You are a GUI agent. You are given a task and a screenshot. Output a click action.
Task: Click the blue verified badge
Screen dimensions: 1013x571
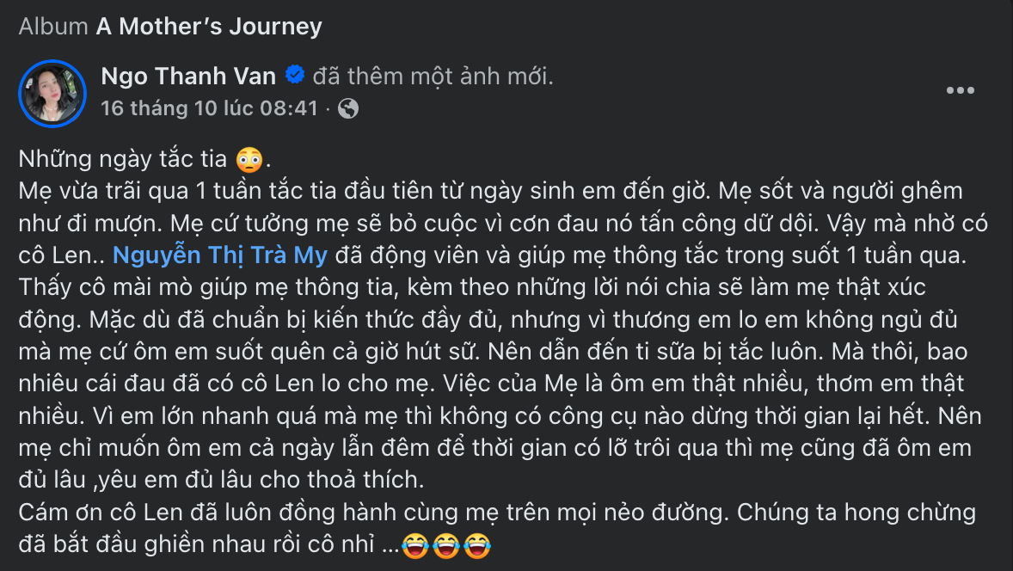pos(294,77)
